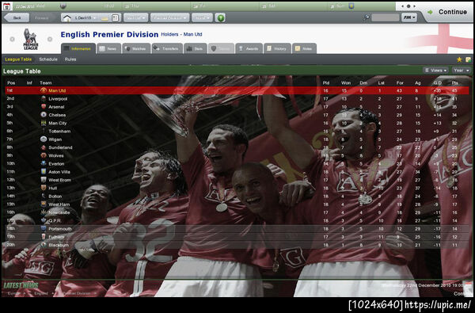Open the FM menu dropdown
This screenshot has width=475, height=313.
pos(409,17)
